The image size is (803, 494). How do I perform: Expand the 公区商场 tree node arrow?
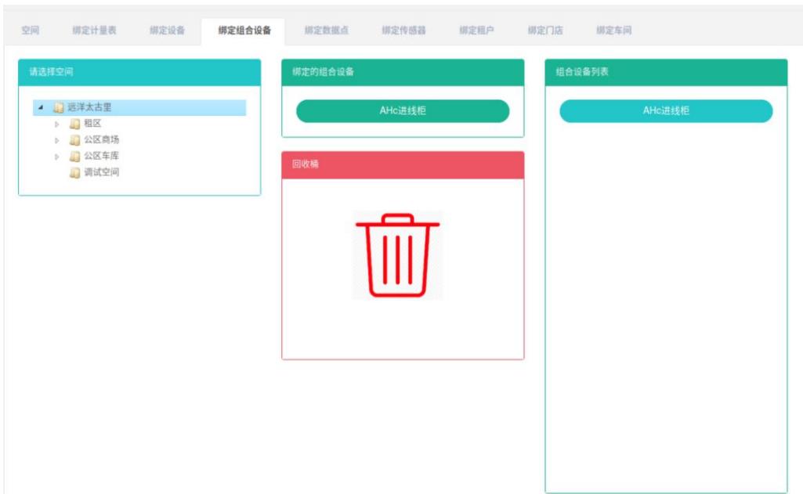pos(56,140)
